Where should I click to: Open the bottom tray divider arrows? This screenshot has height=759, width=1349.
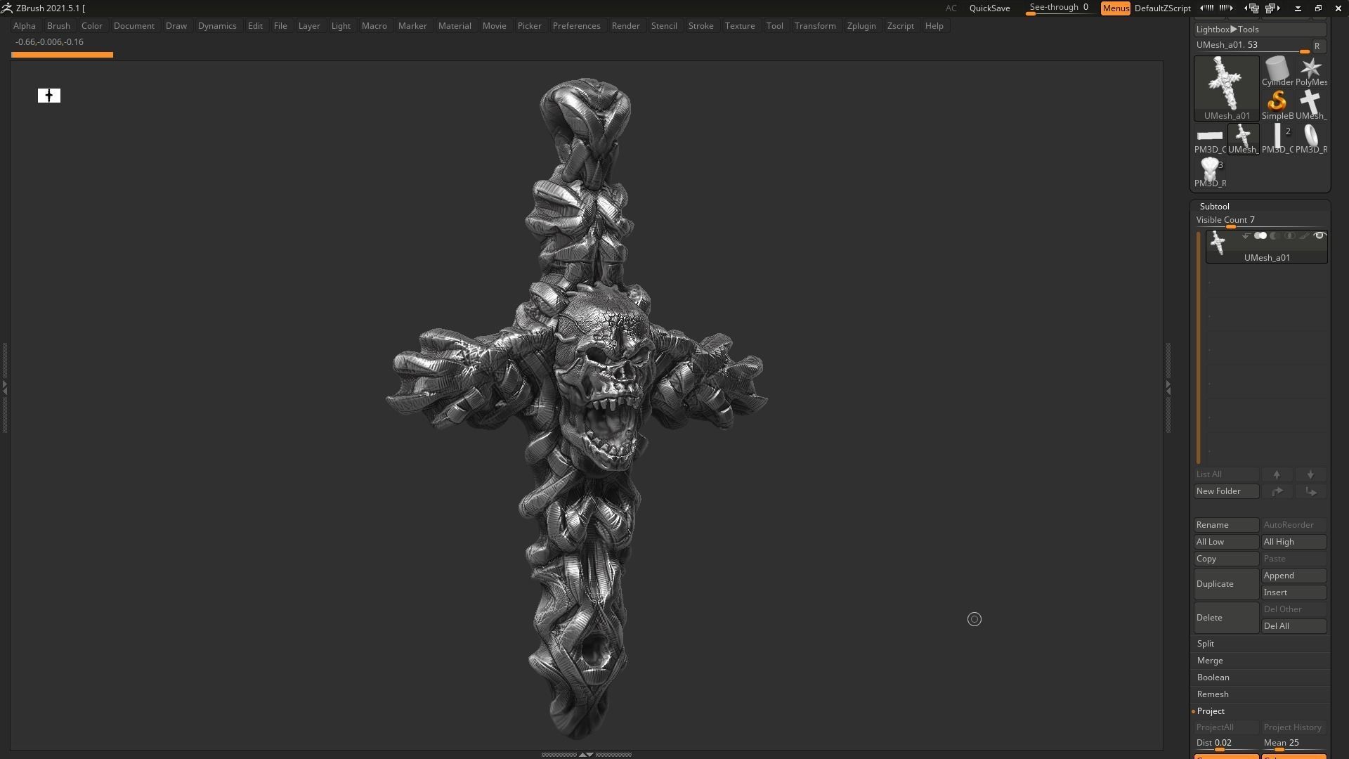tap(586, 755)
